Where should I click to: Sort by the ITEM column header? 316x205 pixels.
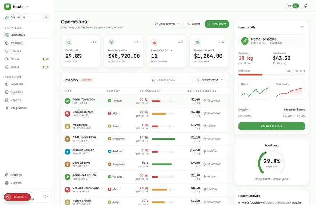click(68, 91)
